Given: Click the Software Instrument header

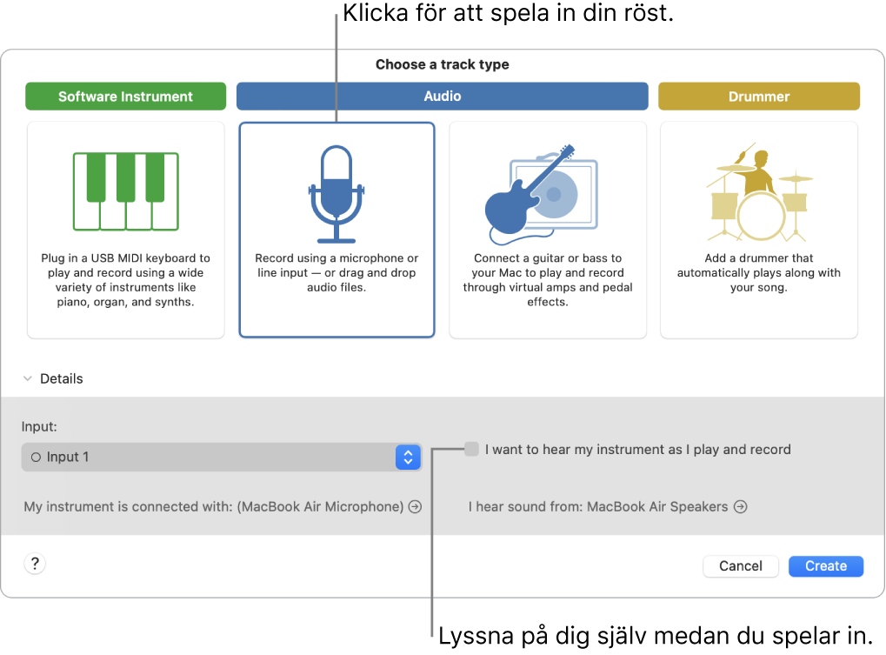Looking at the screenshot, I should [125, 96].
